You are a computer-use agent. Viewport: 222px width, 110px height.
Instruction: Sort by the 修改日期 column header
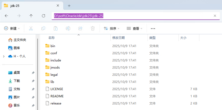click(x=118, y=38)
